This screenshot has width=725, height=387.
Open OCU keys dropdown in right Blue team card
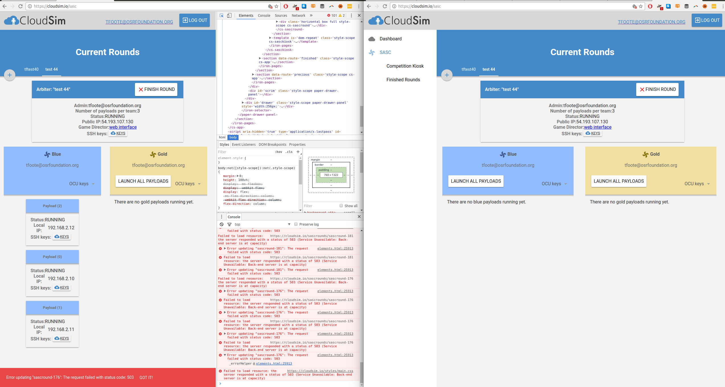tap(554, 184)
